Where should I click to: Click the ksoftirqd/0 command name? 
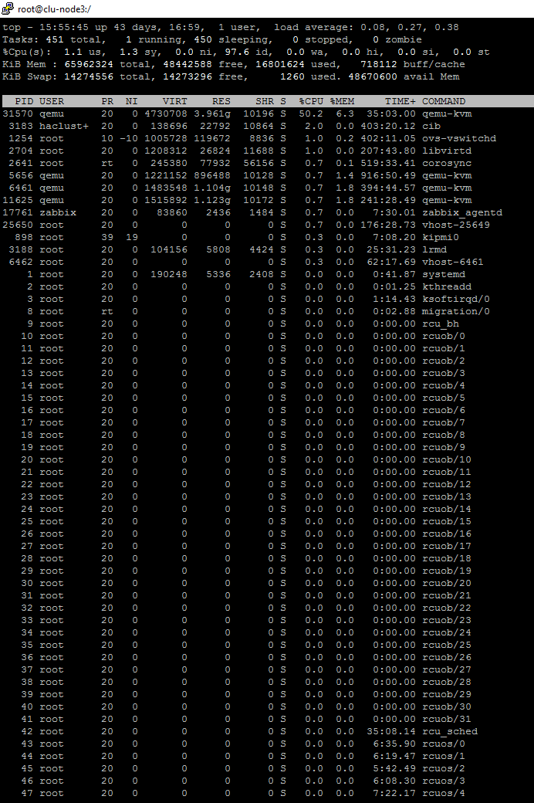pyautogui.click(x=455, y=299)
